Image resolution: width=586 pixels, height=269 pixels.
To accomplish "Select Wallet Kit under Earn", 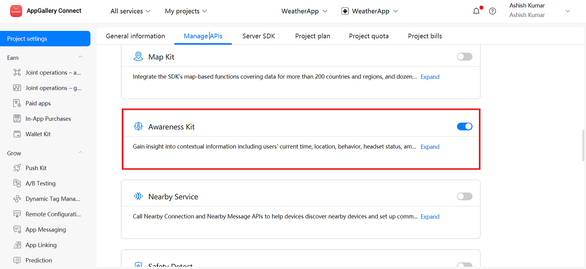I will point(38,134).
